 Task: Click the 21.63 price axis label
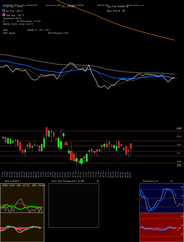[179, 136]
